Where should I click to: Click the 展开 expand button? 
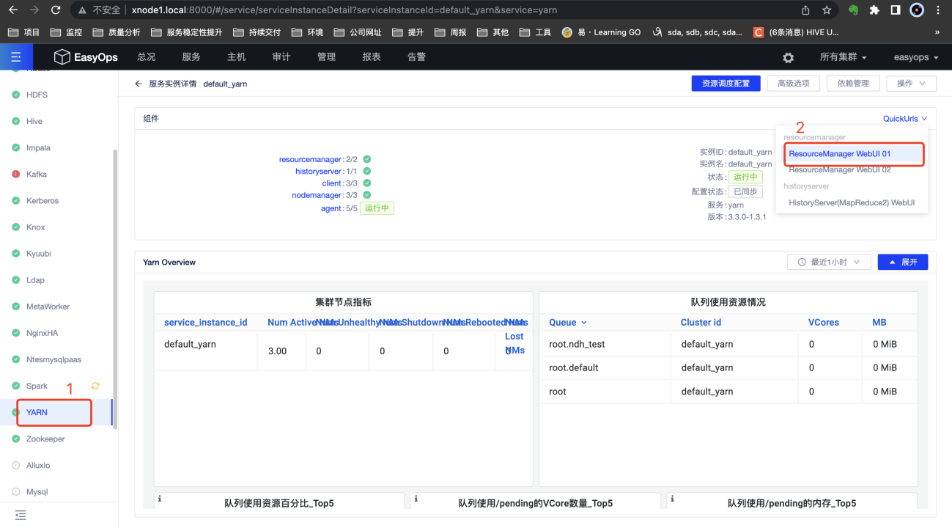pyautogui.click(x=903, y=262)
